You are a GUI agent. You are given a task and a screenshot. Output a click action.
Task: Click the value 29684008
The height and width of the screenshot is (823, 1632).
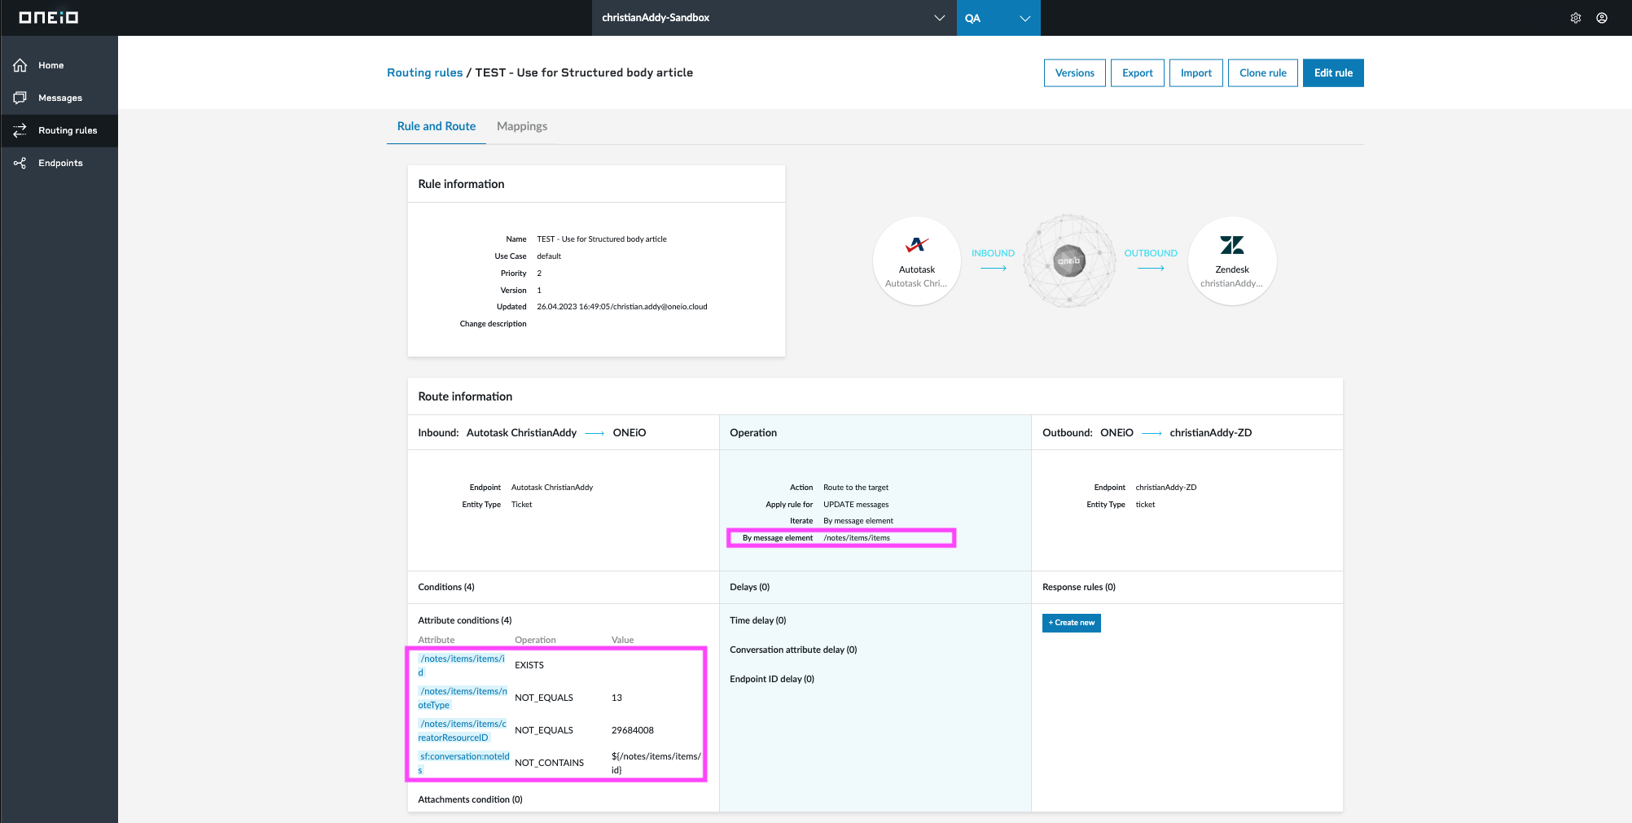633,730
